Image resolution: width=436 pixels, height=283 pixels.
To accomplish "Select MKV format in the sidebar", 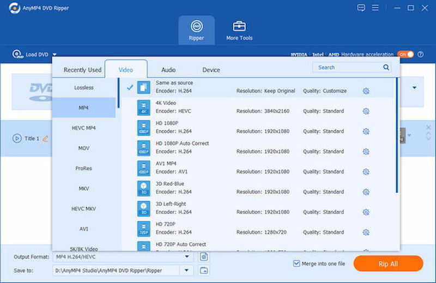I will (84, 189).
